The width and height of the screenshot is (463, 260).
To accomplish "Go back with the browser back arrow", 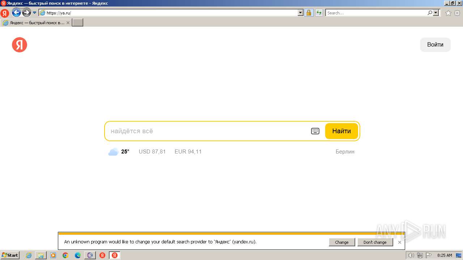I will pyautogui.click(x=16, y=13).
